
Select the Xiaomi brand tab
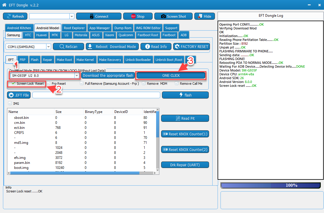[x=109, y=35]
